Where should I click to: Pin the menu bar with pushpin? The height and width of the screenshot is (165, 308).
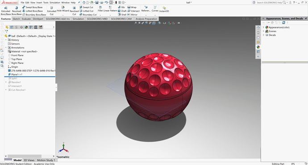[x=79, y=3]
